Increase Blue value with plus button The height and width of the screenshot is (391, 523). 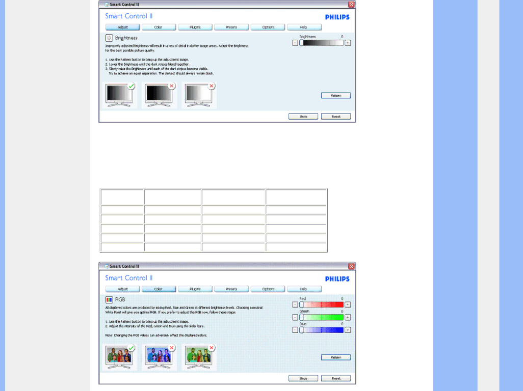tap(348, 330)
